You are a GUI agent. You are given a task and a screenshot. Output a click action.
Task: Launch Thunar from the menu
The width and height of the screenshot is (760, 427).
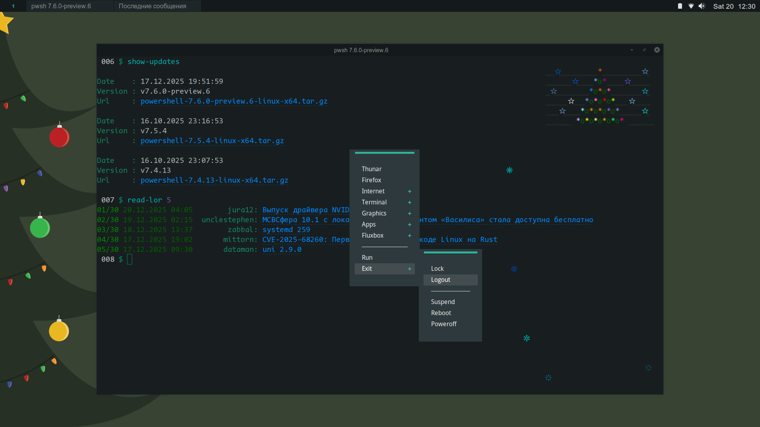[x=372, y=169]
